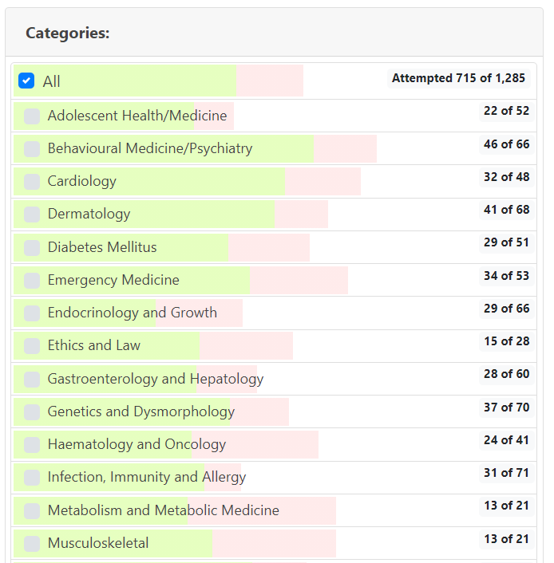Uncheck the All categories checkbox
Screen dimensions: 554x563
pyautogui.click(x=26, y=81)
